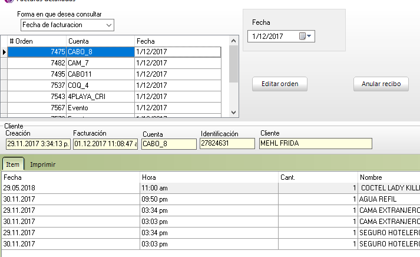Click the Anular recibo button
Image resolution: width=420 pixels, height=257 pixels.
coord(381,84)
